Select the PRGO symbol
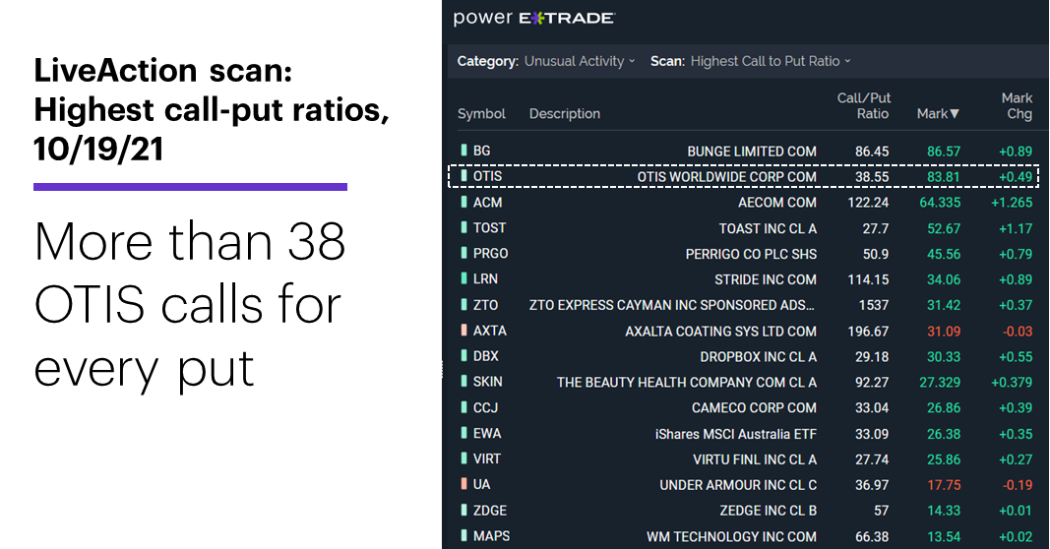Image resolution: width=1050 pixels, height=549 pixels. point(490,253)
